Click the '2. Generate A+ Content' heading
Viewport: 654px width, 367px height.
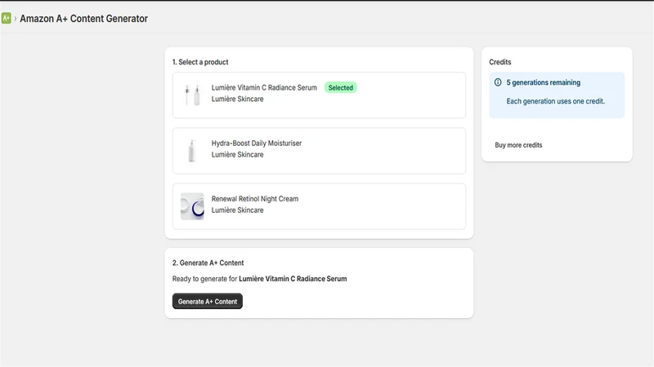[208, 263]
